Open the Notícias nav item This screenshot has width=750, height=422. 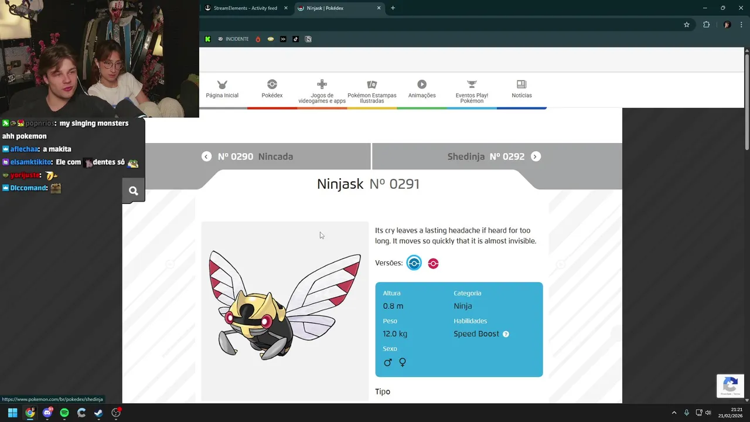[521, 90]
